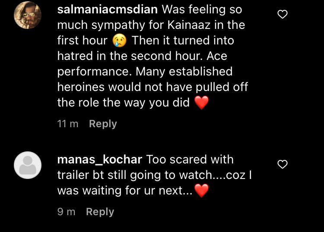Like salmaniacmsdian's comment with the heart
This screenshot has width=324, height=232.
[x=282, y=15]
